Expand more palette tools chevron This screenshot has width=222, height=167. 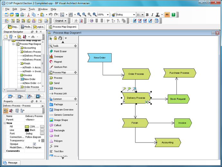pyautogui.click(x=66, y=38)
